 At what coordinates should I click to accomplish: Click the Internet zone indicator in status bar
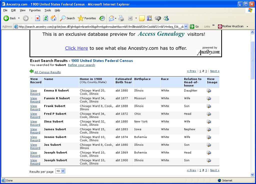[225, 180]
